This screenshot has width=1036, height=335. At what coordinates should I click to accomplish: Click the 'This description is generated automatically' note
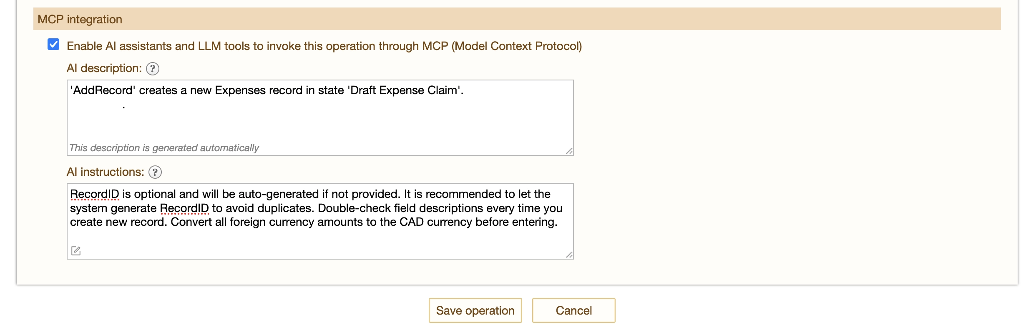click(x=164, y=147)
